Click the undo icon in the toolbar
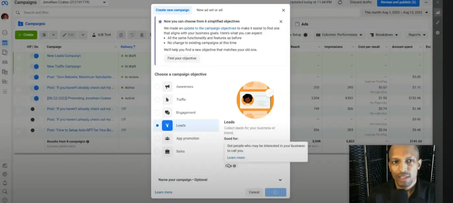453x203 pixels. 132,35
